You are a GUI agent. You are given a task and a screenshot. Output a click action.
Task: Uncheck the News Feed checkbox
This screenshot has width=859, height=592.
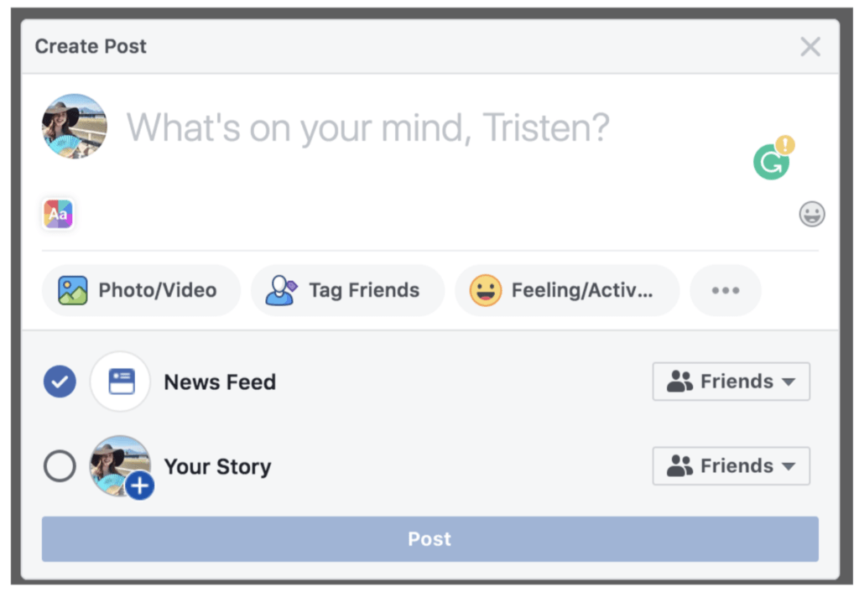point(60,382)
